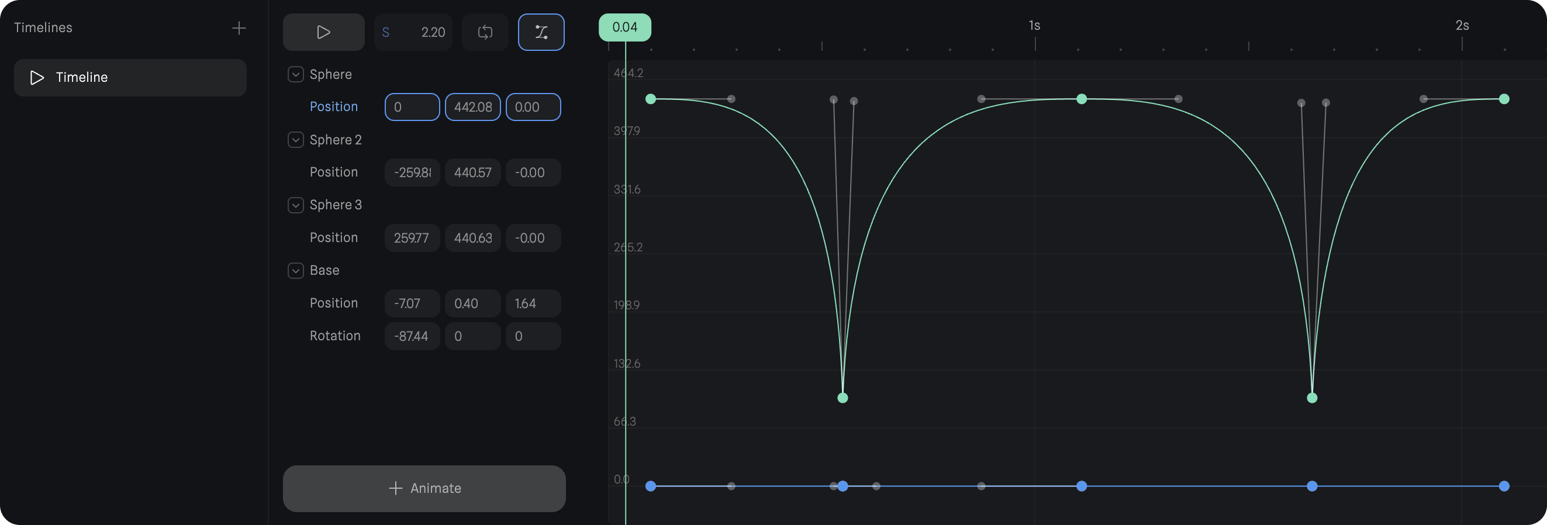Click the playhead marker labeled 0.04

tap(624, 27)
